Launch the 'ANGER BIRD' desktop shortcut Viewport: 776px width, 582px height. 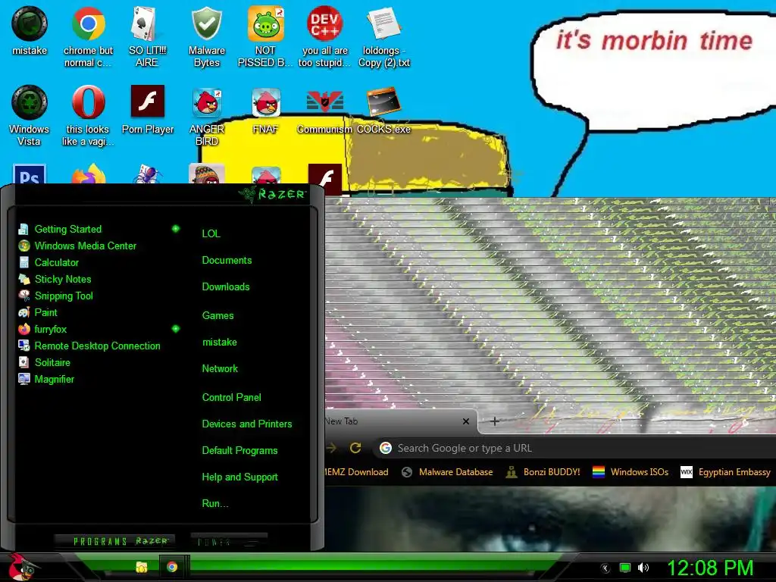[x=207, y=116]
